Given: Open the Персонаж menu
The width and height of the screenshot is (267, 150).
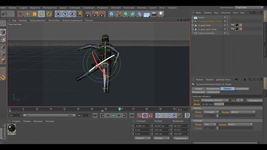Looking at the screenshot, I should click(x=129, y=7).
